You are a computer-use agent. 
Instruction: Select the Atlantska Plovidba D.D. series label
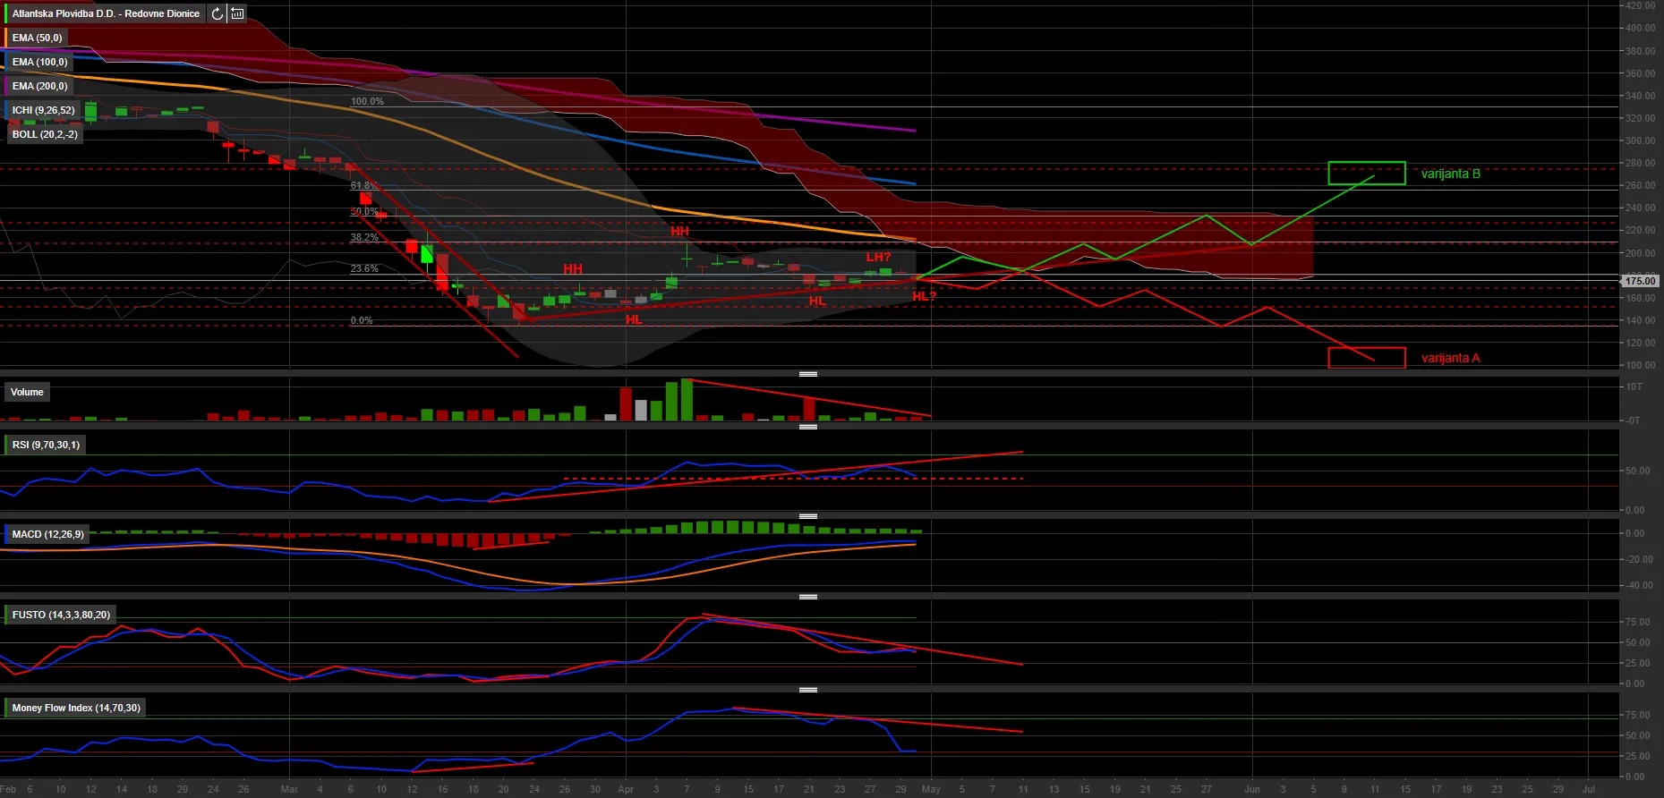[x=106, y=13]
